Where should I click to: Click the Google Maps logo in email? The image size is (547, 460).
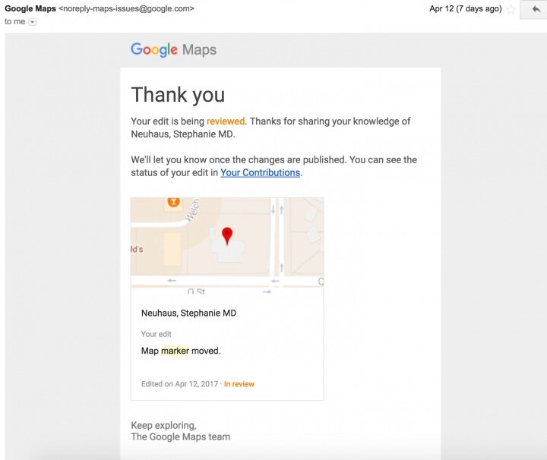173,49
